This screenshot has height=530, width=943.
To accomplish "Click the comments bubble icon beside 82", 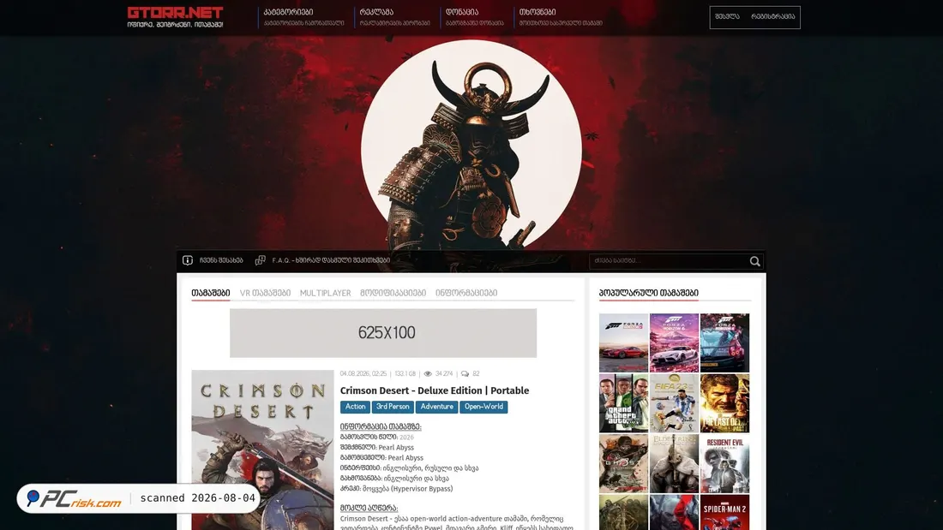I will [465, 374].
